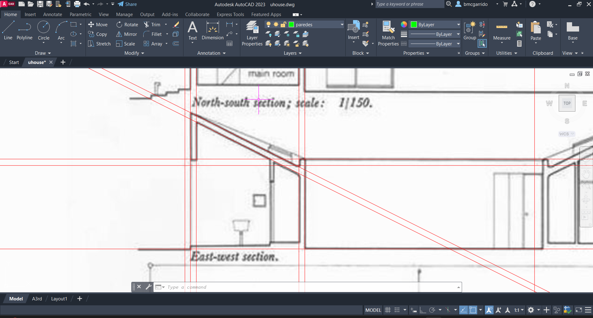Image resolution: width=593 pixels, height=318 pixels.
Task: Click the Text annotation tool
Action: pos(192,31)
